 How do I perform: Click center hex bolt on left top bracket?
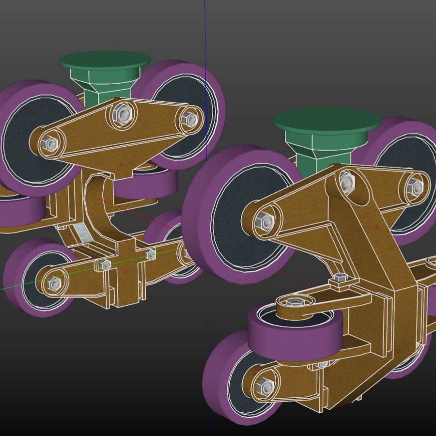point(123,114)
